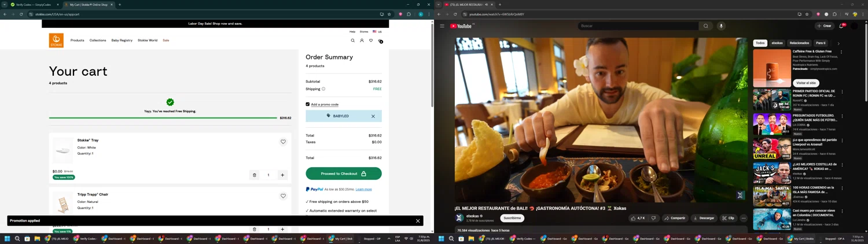This screenshot has height=244, width=868.
Task: Open 100 HORAS COMIENDO video thumbnail
Action: pyautogui.click(x=772, y=196)
